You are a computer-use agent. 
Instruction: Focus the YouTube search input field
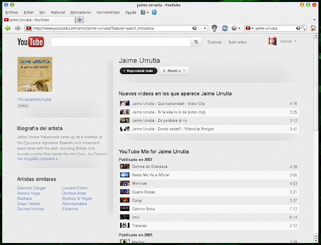(x=120, y=42)
